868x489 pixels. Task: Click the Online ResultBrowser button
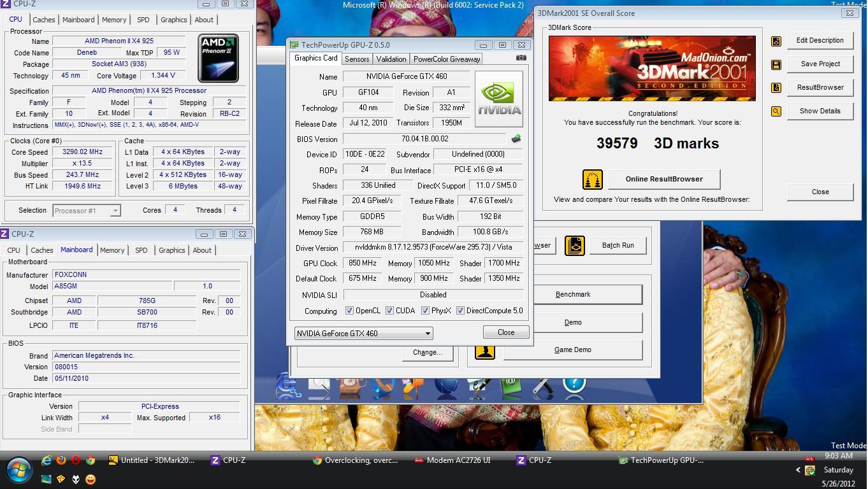(x=664, y=179)
